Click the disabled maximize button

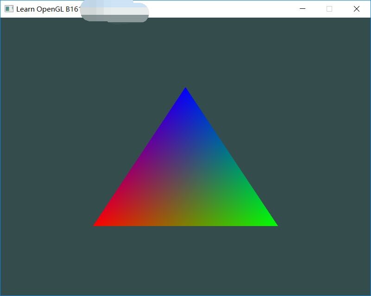click(329, 9)
